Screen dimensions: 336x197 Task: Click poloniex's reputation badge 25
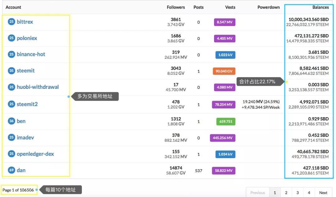[x=12, y=38]
